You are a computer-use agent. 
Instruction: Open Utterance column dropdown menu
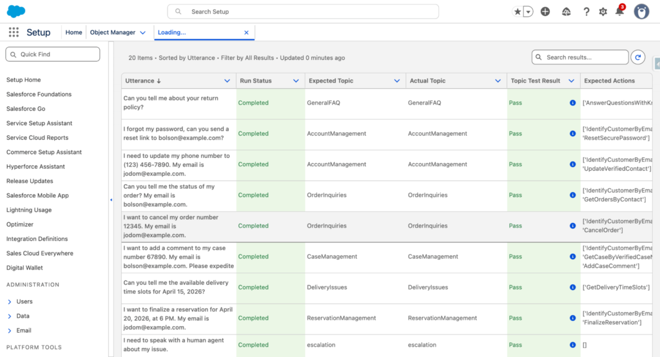tap(227, 81)
